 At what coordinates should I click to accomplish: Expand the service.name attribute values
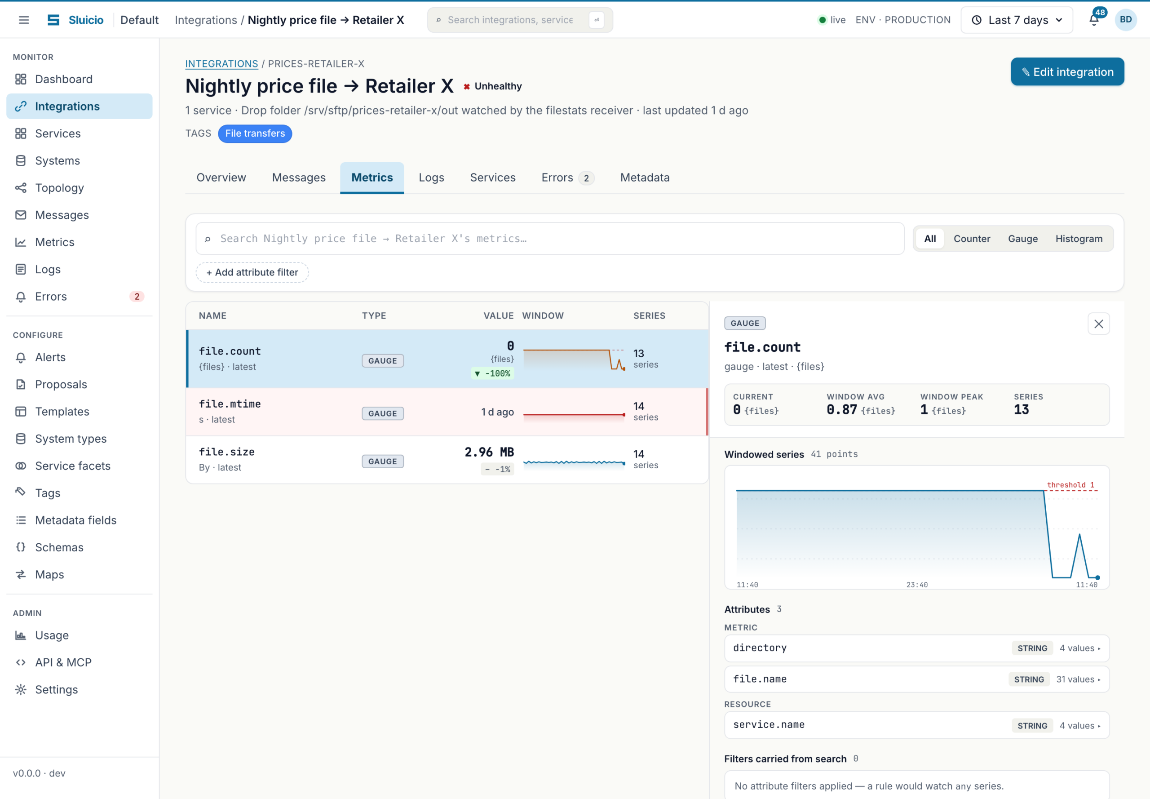tap(916, 725)
